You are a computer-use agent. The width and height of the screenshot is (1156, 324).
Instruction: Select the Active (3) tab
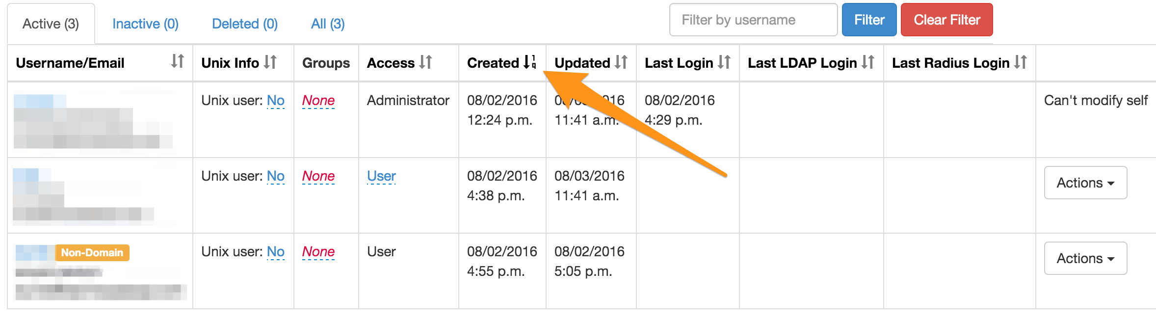51,24
